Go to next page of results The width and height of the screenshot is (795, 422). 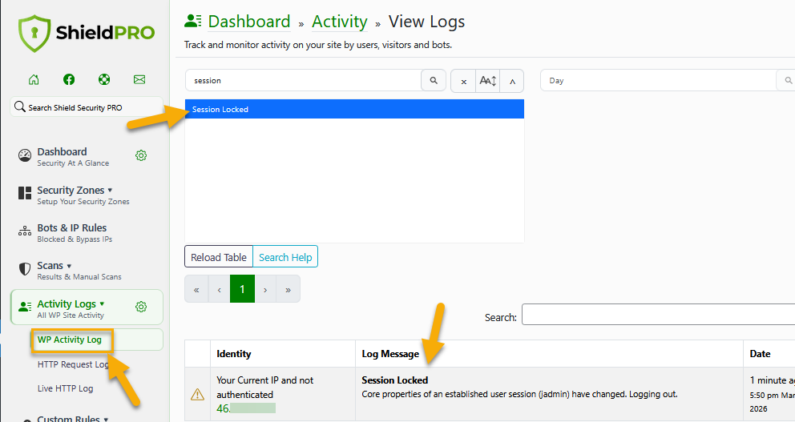tap(265, 289)
